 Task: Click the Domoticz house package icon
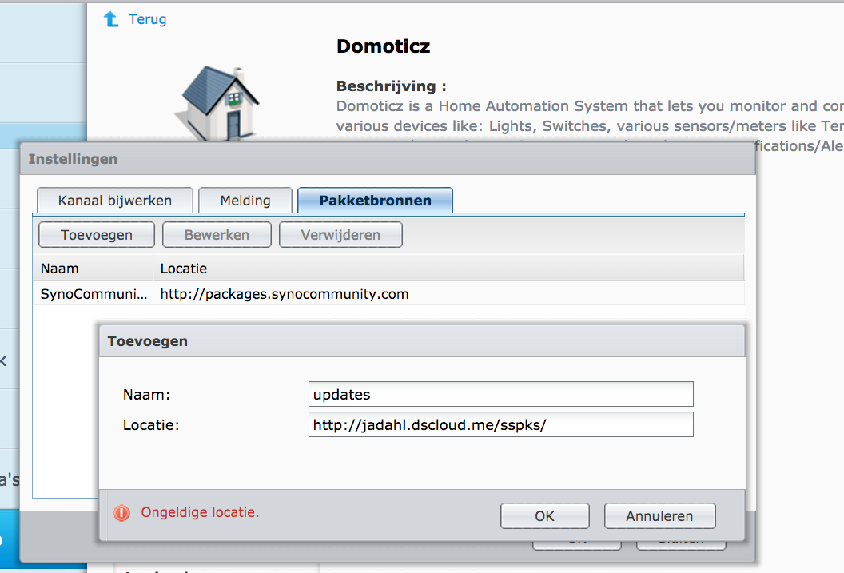[x=217, y=103]
